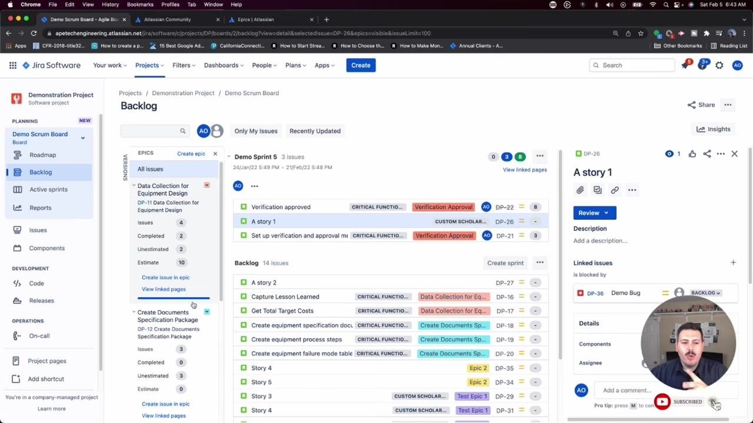The width and height of the screenshot is (753, 423).
Task: Open Filters dropdown menu
Action: click(x=184, y=65)
